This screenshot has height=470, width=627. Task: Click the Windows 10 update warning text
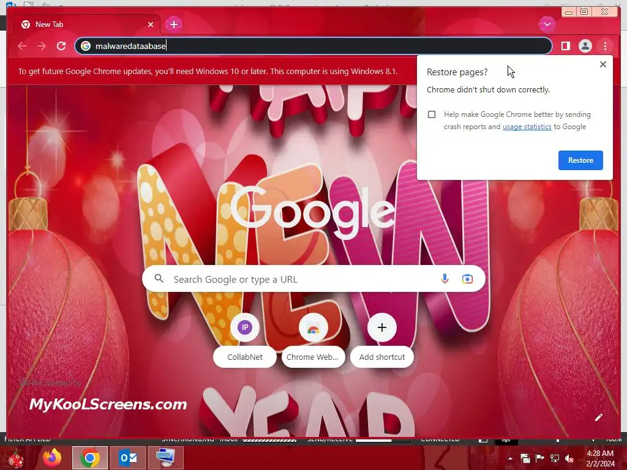(x=208, y=72)
